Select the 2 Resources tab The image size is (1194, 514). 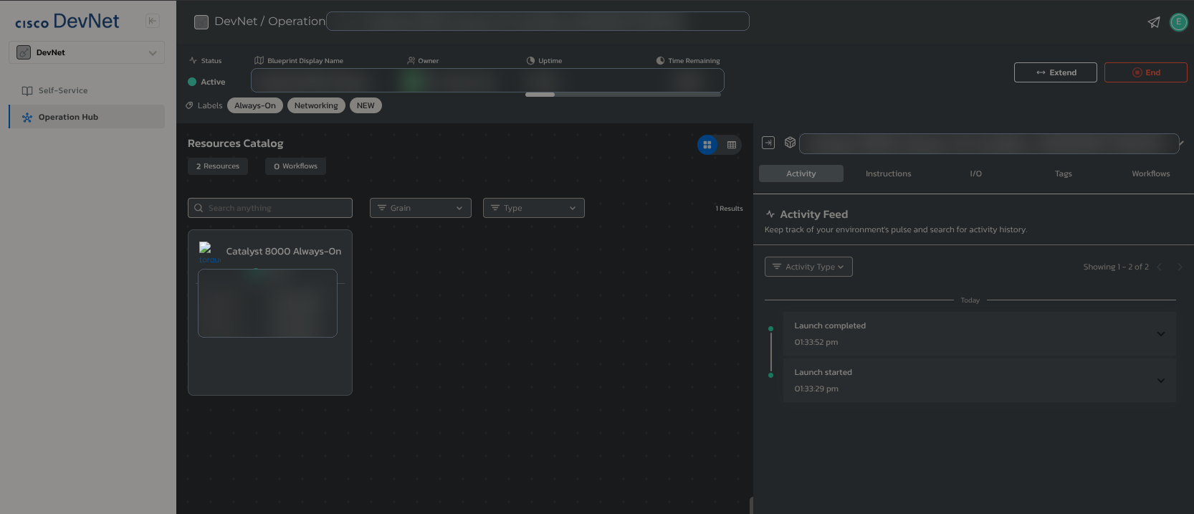pos(218,166)
